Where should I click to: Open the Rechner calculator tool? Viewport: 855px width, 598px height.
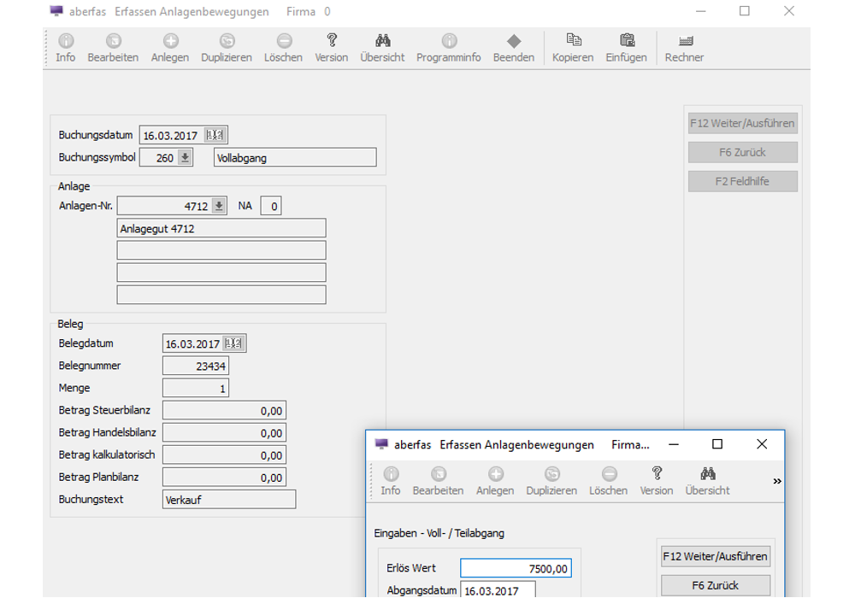pos(684,41)
